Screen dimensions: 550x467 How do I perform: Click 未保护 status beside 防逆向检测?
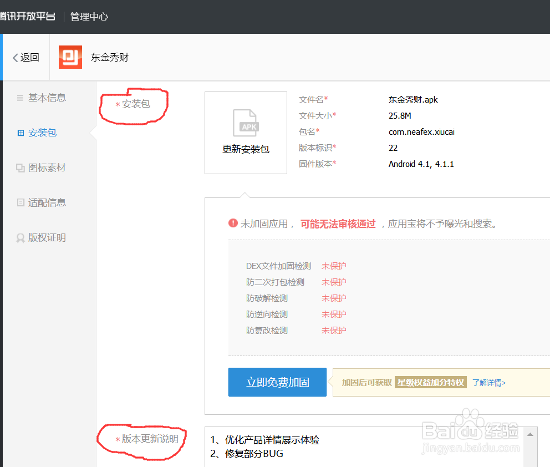coord(334,314)
